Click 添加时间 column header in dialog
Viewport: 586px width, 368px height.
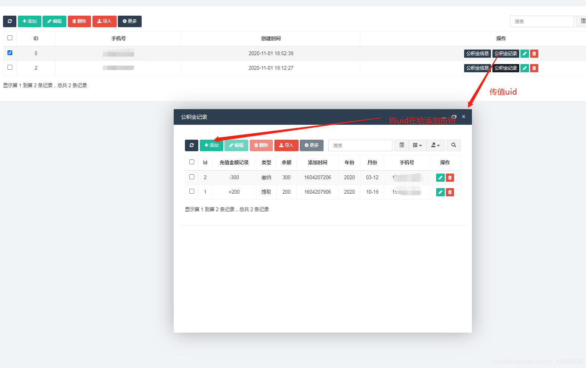point(318,163)
